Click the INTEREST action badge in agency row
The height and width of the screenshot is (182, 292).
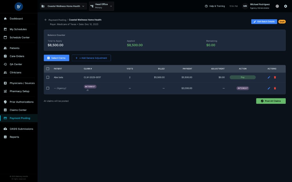(242, 88)
